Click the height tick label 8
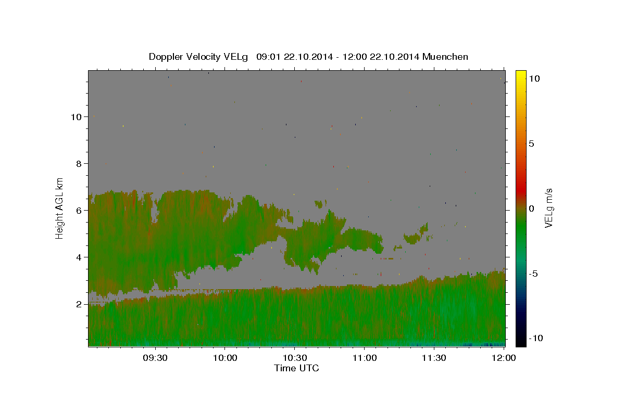 (x=79, y=164)
